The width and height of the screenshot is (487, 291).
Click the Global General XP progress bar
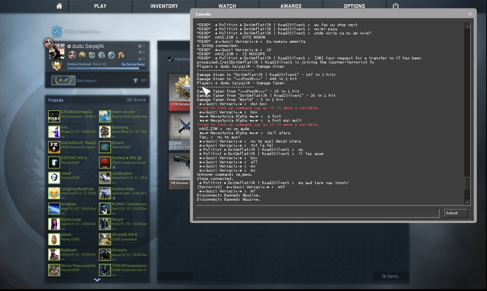pyautogui.click(x=107, y=68)
